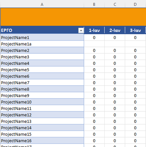Viewport: 146px width, 147px height.
Task: Click the 1-Ιαν header cell
Action: coord(94,30)
